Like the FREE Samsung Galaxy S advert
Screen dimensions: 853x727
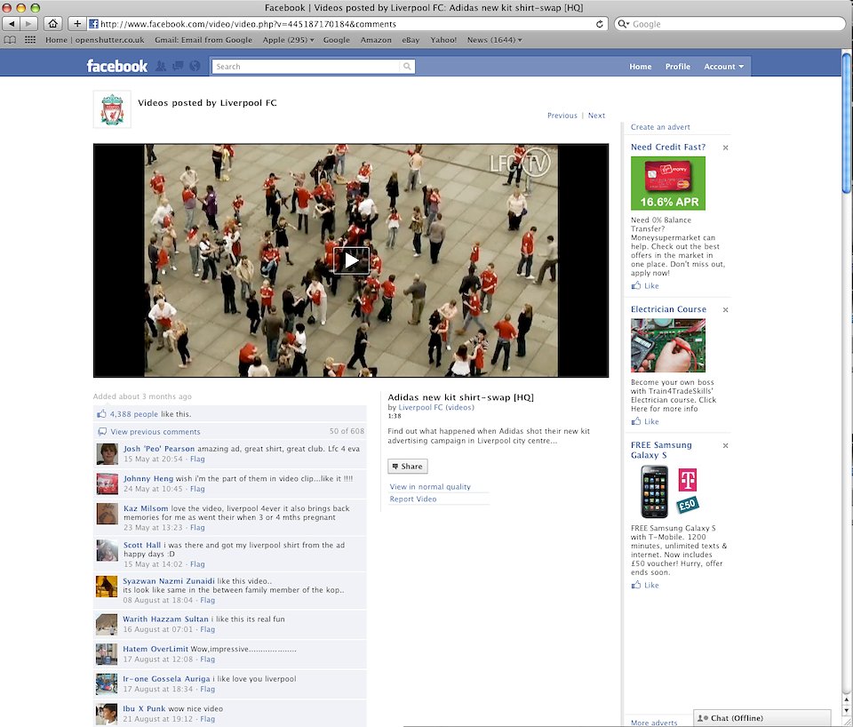coord(650,586)
